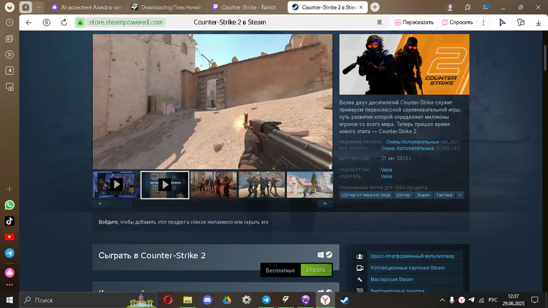This screenshot has height=308, width=548.
Task: Open all reviews Очень положительные link
Action: [x=407, y=149]
